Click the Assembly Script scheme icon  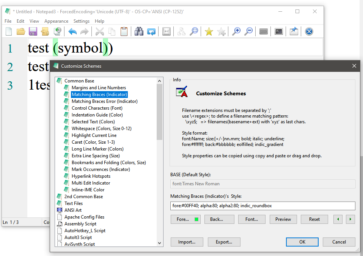(60, 224)
